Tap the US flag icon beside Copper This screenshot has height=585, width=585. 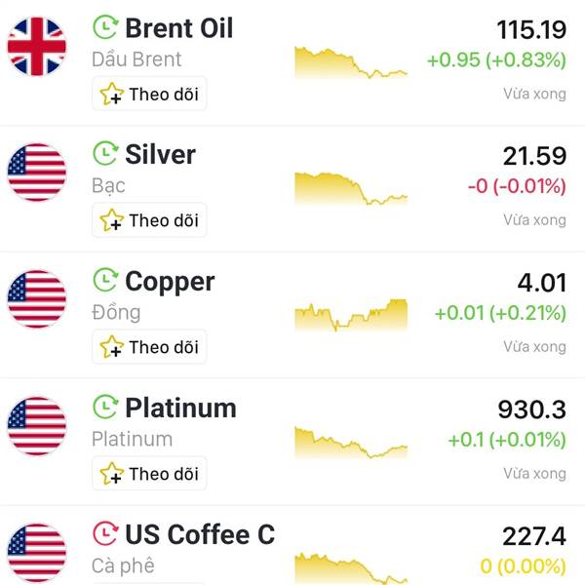37,299
